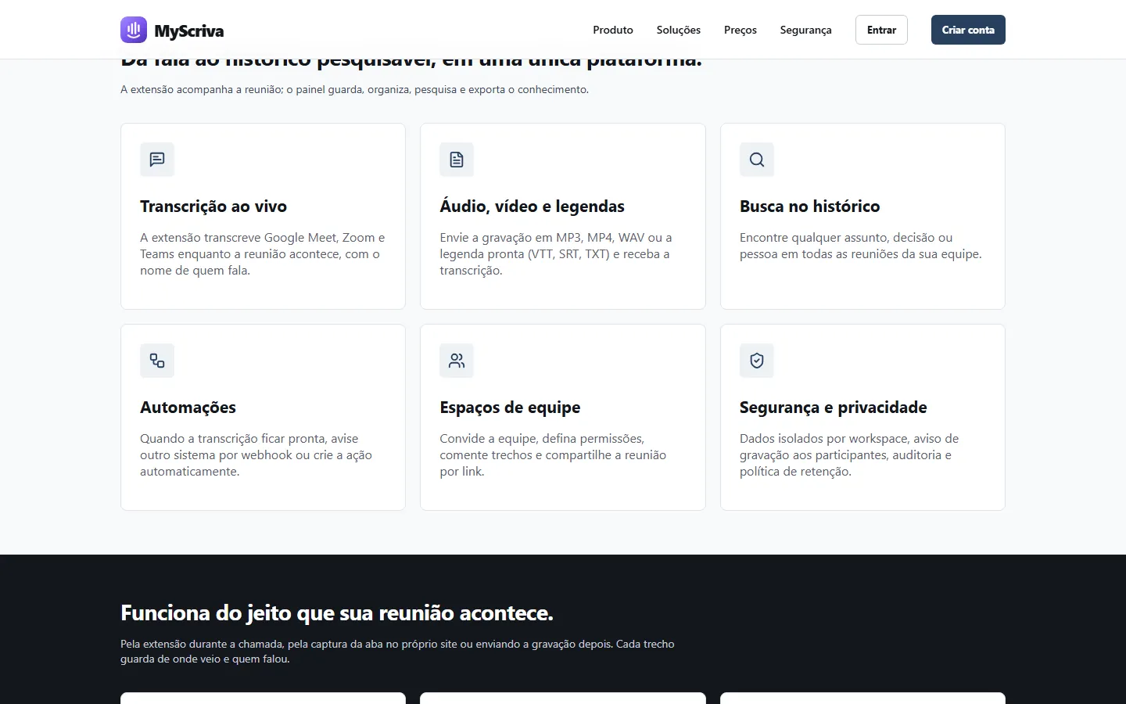Click the Transcrição ao vivo chat icon
This screenshot has width=1126, height=704.
(157, 160)
